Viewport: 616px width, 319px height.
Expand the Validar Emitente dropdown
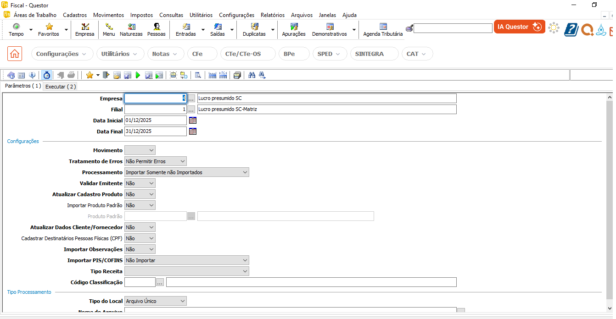click(140, 183)
